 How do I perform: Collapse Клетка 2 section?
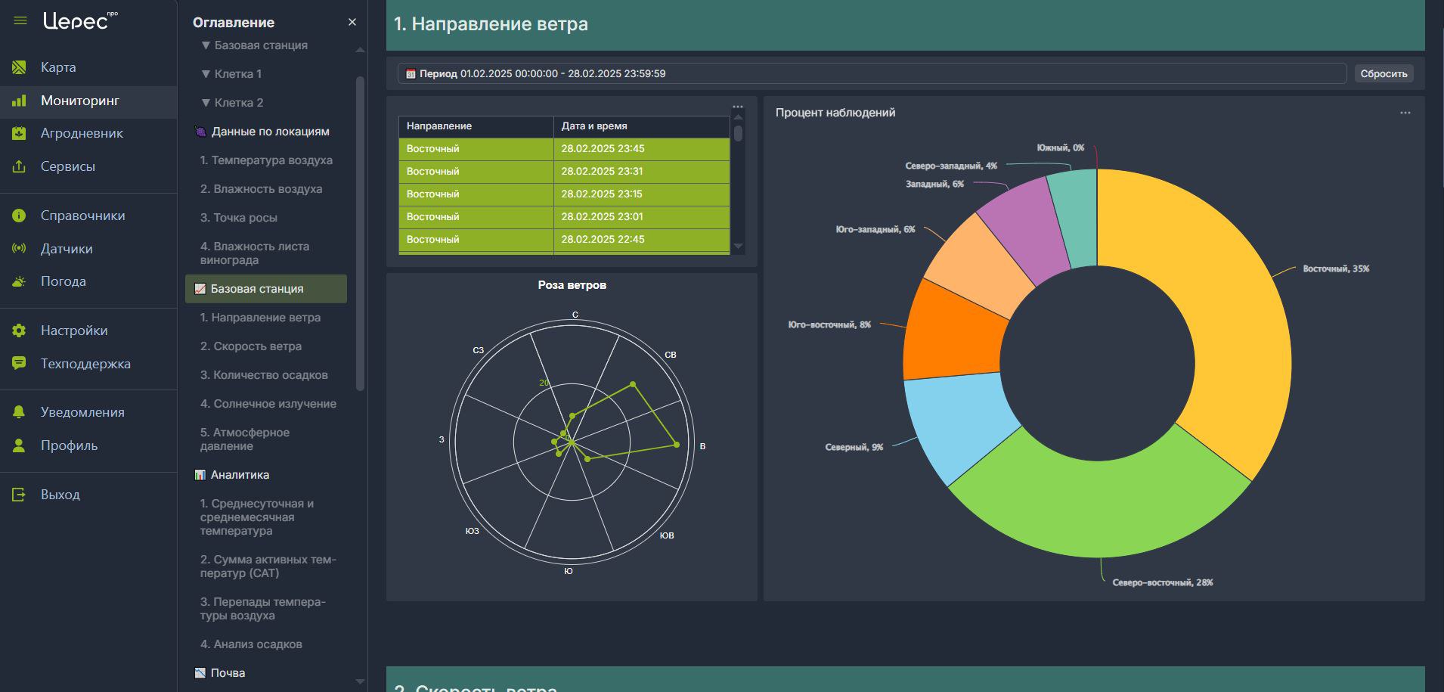tap(206, 103)
